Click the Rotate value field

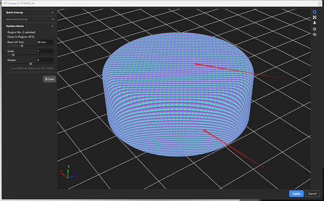tap(45, 60)
